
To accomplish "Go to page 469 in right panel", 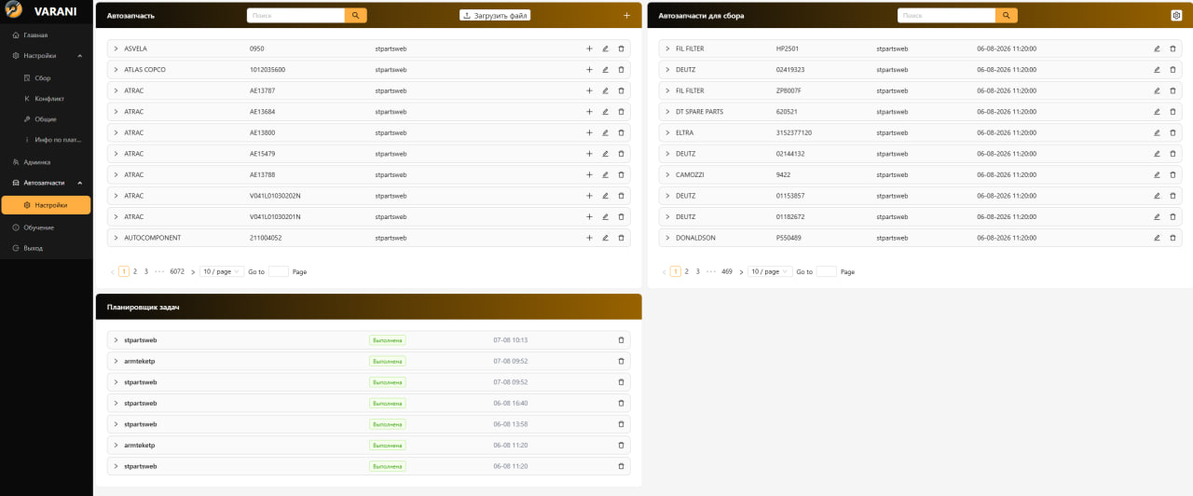I will click(727, 271).
